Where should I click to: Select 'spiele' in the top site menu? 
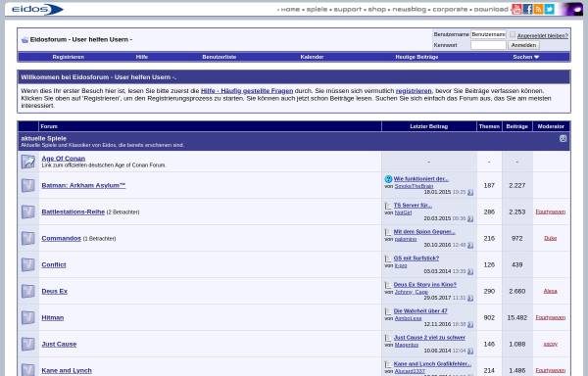[317, 9]
